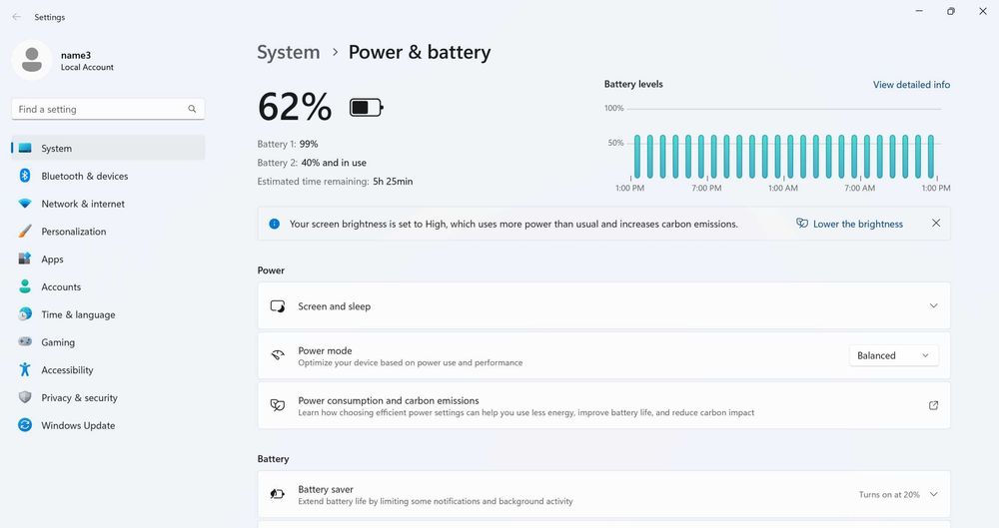
Task: Click the Accessibility figure icon
Action: pyautogui.click(x=25, y=370)
